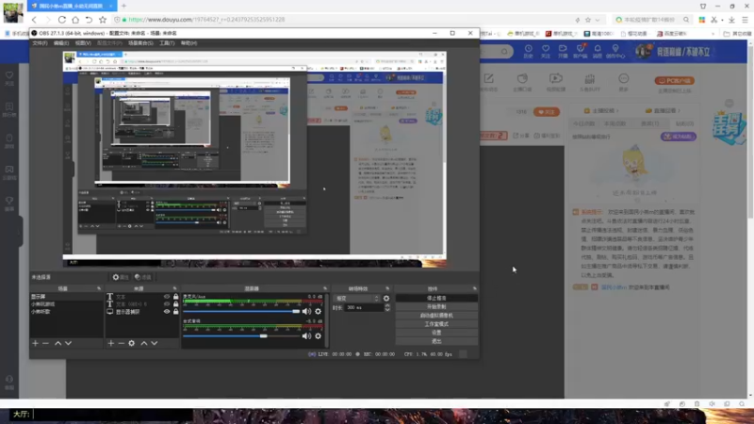754x424 pixels.
Task: Open a new browser tab
Action: click(x=123, y=6)
